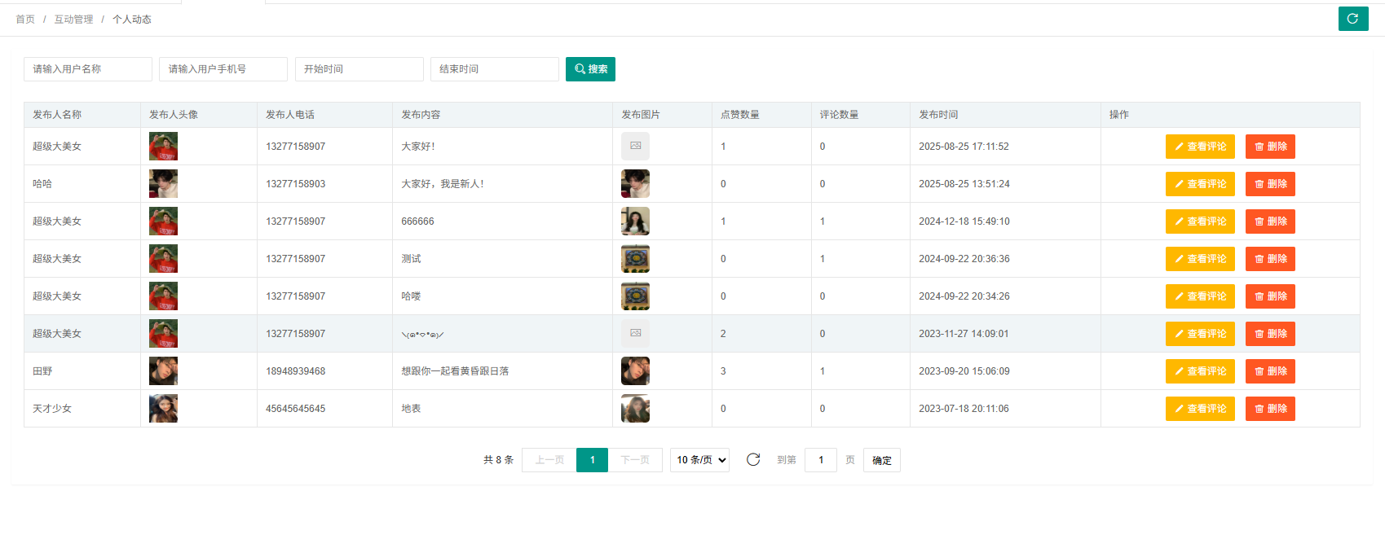This screenshot has height=548, width=1385.
Task: Open 互动管理 breadcrumb item
Action: point(73,20)
